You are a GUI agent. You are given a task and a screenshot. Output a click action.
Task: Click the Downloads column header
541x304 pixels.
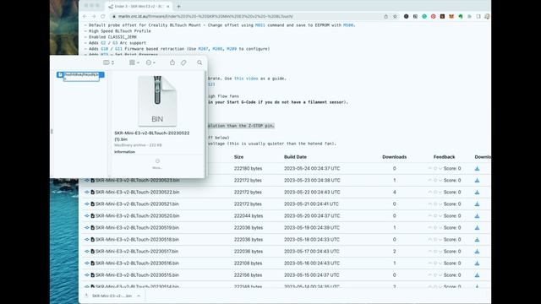(x=395, y=157)
